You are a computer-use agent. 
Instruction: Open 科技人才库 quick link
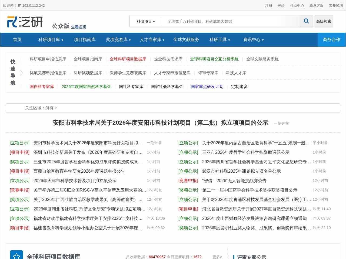pos(236,73)
